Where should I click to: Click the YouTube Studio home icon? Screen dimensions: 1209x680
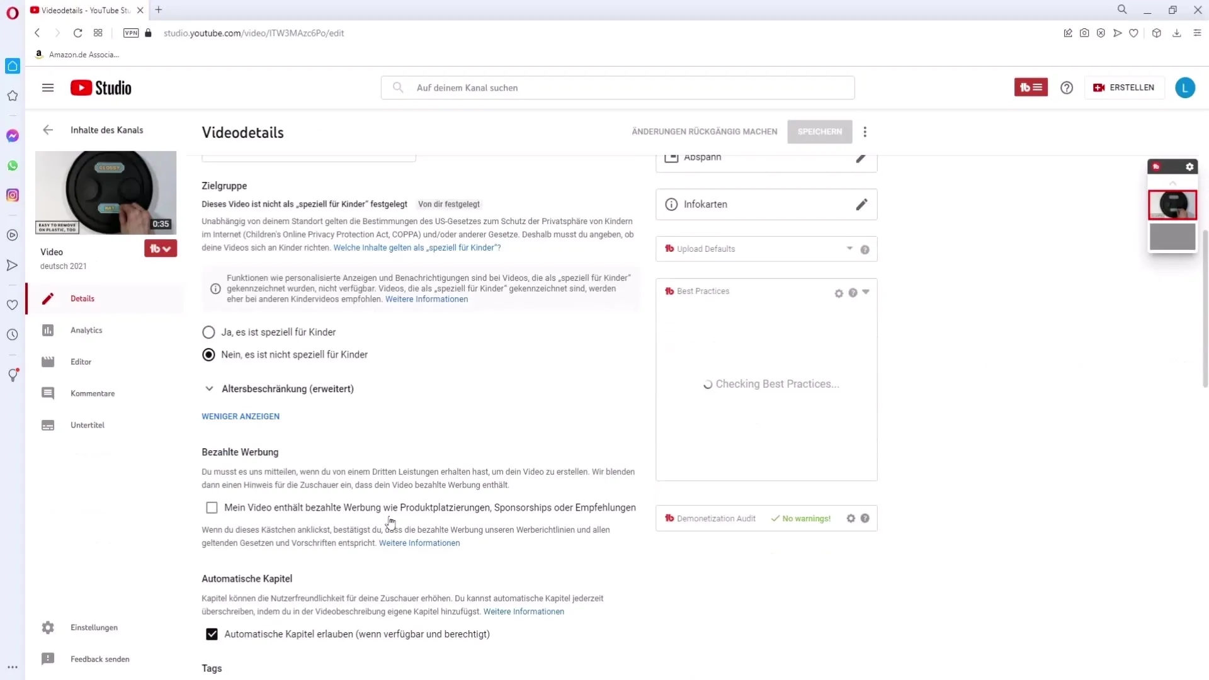101,87
